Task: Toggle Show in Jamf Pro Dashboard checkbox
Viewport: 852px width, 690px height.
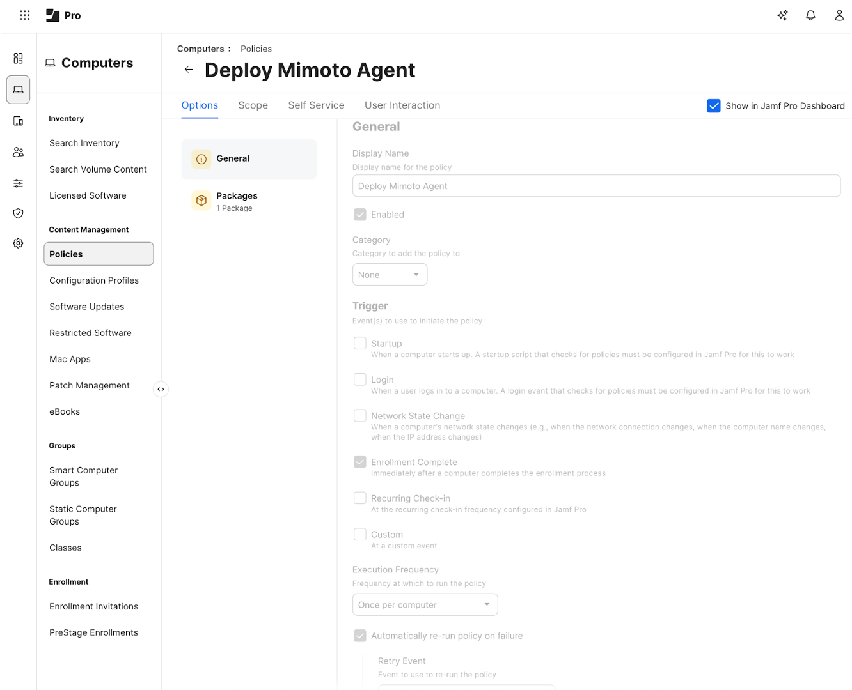Action: pos(713,106)
